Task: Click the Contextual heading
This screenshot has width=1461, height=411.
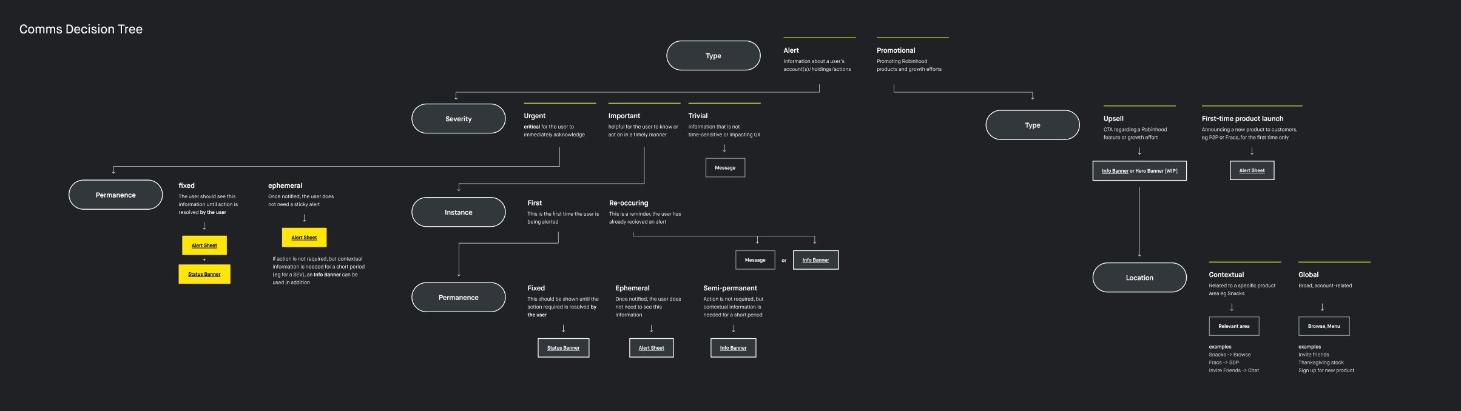Action: coord(1226,275)
